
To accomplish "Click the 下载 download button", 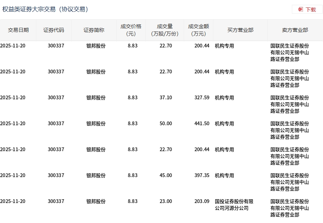I will 307,10.
